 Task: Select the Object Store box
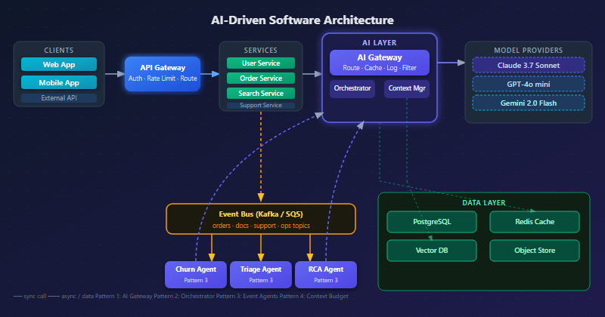click(x=535, y=251)
